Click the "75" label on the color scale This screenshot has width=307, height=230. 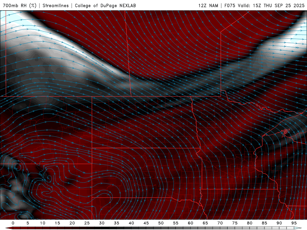click(235, 223)
